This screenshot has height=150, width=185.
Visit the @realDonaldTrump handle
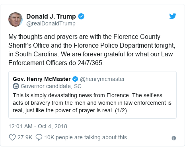pyautogui.click(x=51, y=23)
